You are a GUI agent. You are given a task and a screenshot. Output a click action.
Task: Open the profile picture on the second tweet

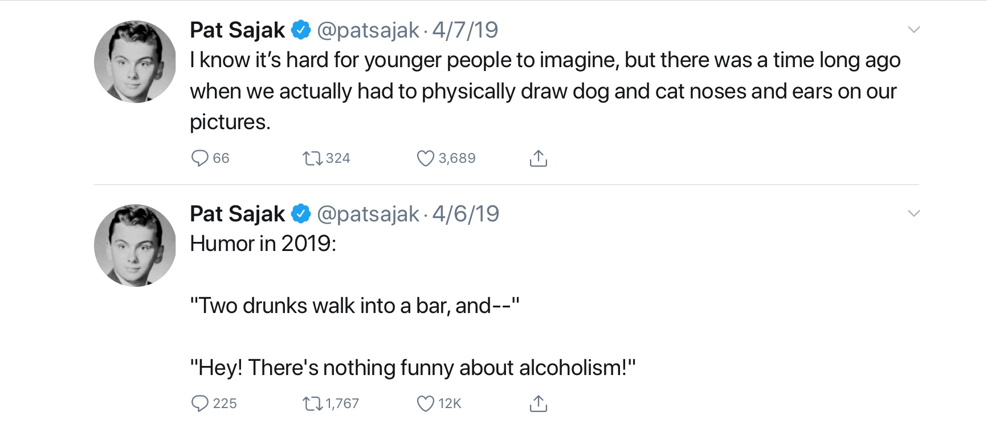coord(135,245)
